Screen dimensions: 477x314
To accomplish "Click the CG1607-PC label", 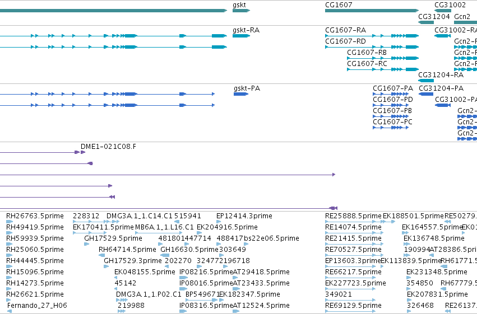I will tap(393, 122).
